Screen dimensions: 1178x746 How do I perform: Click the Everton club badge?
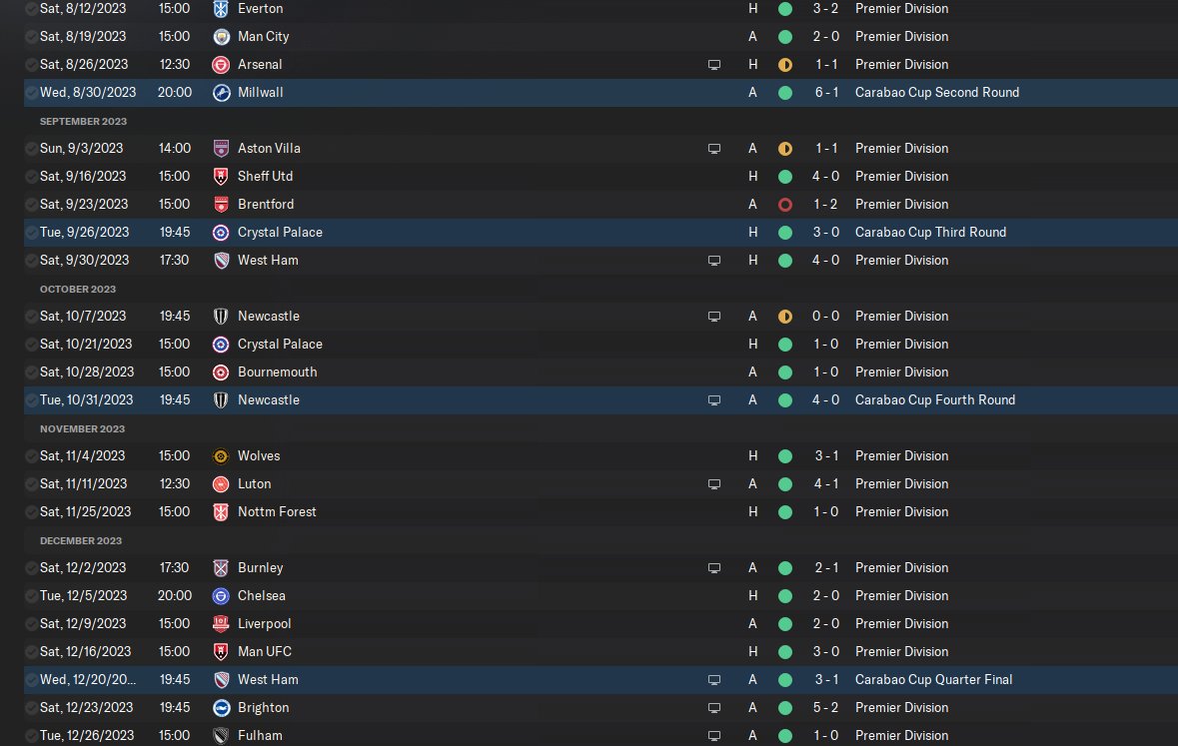[x=221, y=8]
